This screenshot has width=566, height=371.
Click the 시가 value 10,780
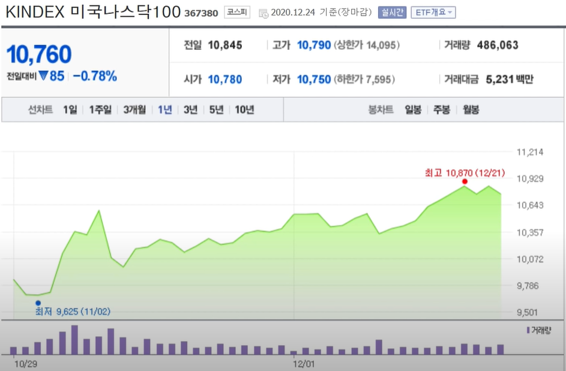click(225, 79)
